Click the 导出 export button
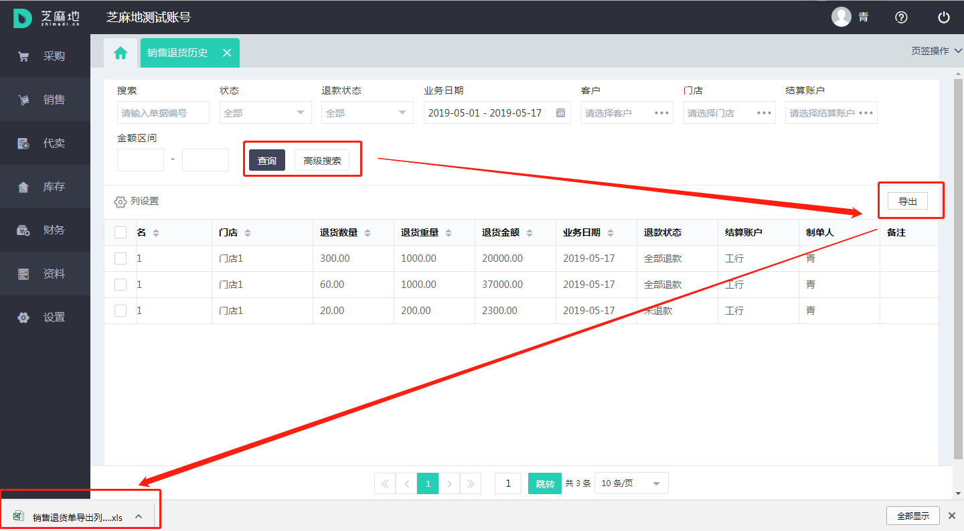Viewport: 964px width, 531px height. pyautogui.click(x=908, y=201)
